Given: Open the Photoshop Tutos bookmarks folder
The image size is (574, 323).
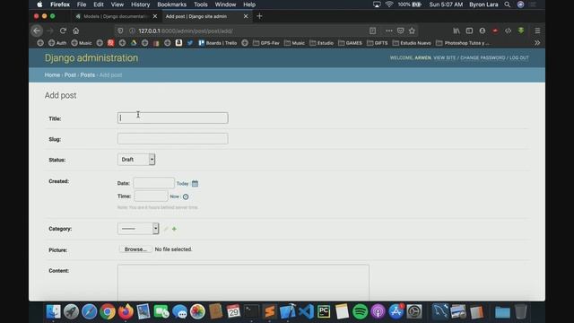Looking at the screenshot, I should (x=463, y=43).
